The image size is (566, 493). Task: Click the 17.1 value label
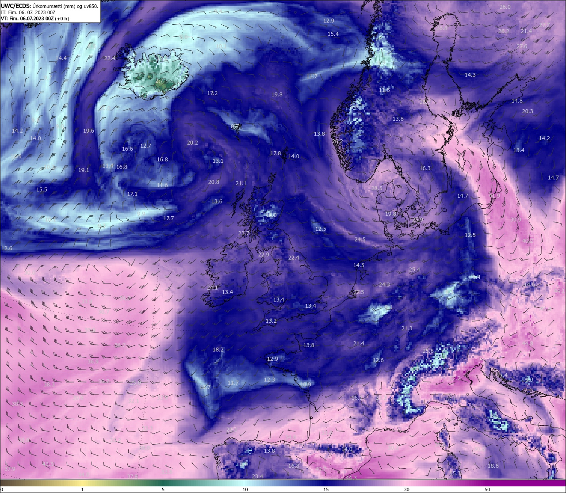[x=132, y=194]
